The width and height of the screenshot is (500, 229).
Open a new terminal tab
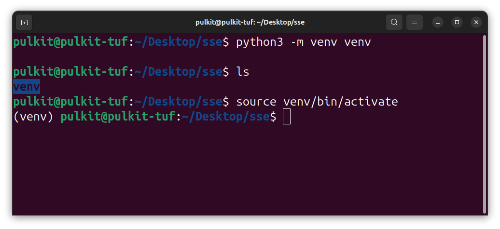(24, 22)
